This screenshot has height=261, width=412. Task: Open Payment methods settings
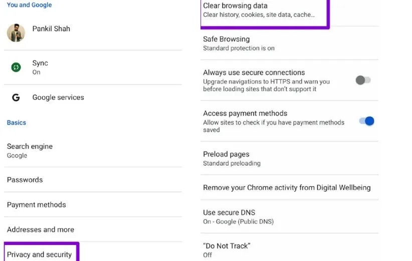37,204
